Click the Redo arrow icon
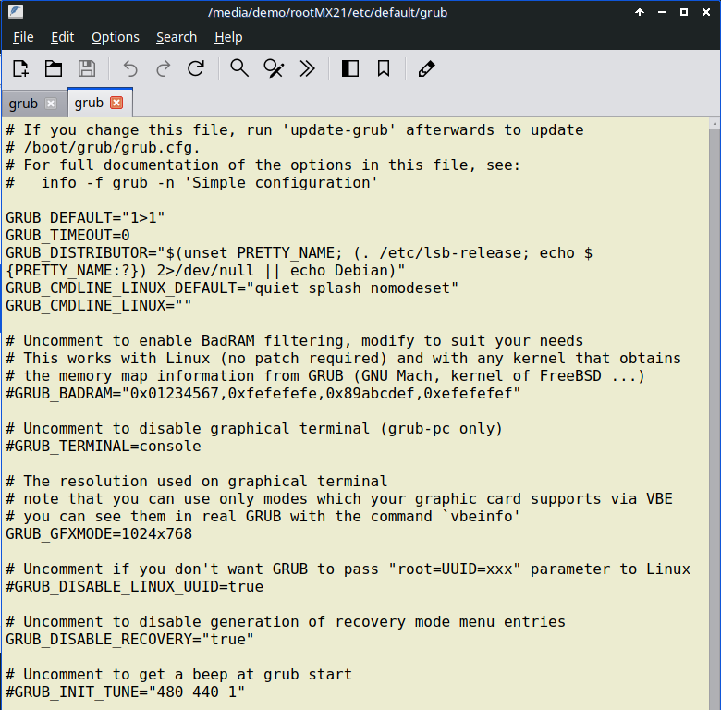Image resolution: width=721 pixels, height=710 pixels. click(x=164, y=69)
